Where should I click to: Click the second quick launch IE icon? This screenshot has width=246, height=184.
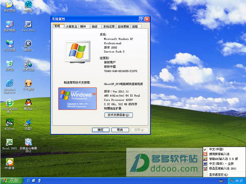pos(34,181)
